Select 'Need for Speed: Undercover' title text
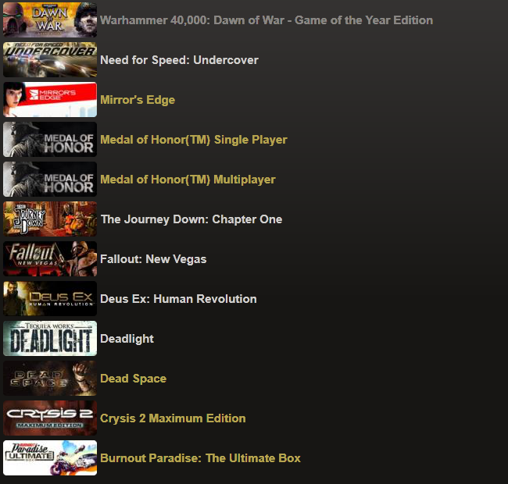 (179, 60)
